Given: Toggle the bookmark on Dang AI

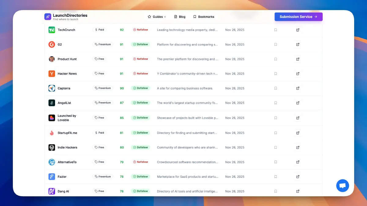Looking at the screenshot, I should pos(276,191).
